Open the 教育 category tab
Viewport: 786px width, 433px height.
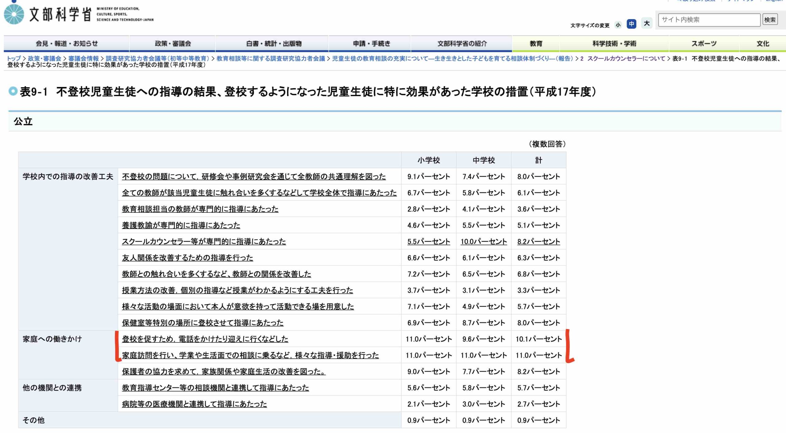click(x=536, y=44)
